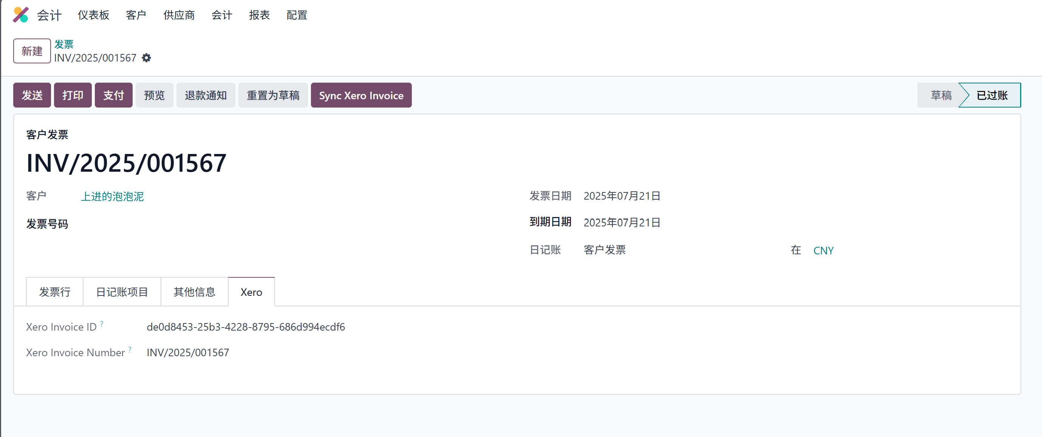Switch to the 发票行 tab

tap(55, 292)
